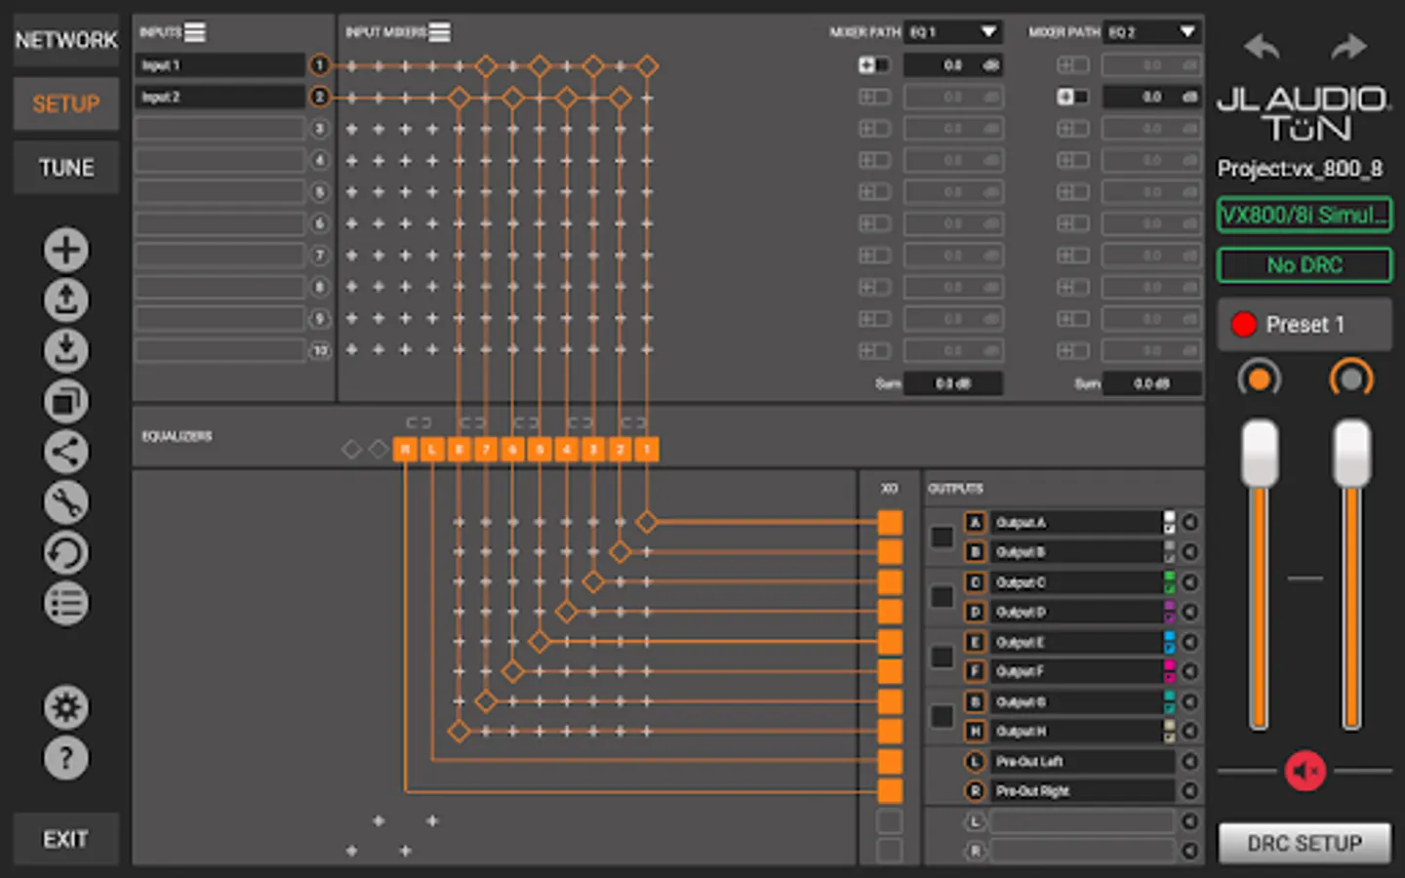
Task: Click the undo arrow above the JL Audio logo
Action: click(1262, 46)
